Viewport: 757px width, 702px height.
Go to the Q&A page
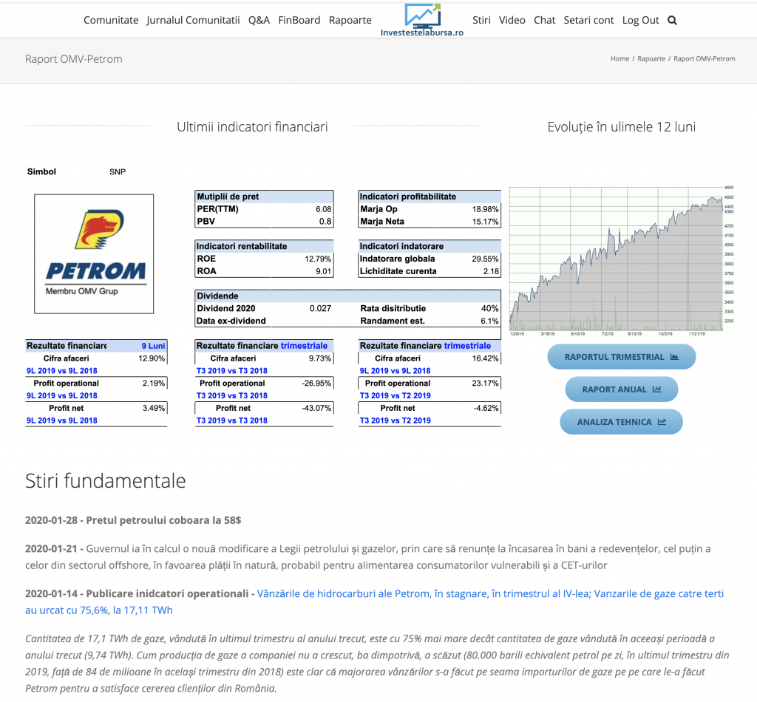point(259,20)
